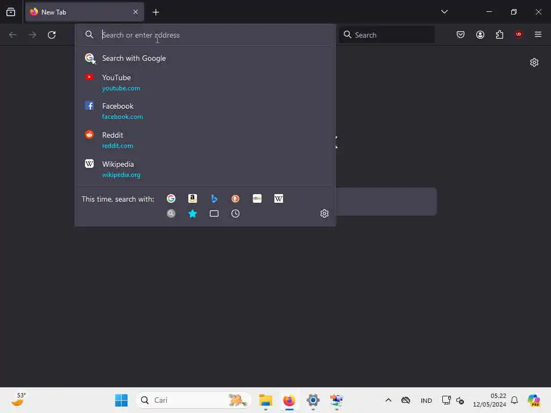Viewport: 551px width, 413px height.
Task: Open the notifications bell
Action: click(514, 400)
